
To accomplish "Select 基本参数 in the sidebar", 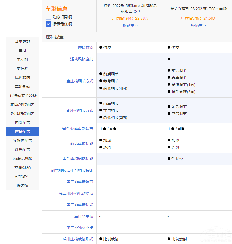I will [x=23, y=41].
